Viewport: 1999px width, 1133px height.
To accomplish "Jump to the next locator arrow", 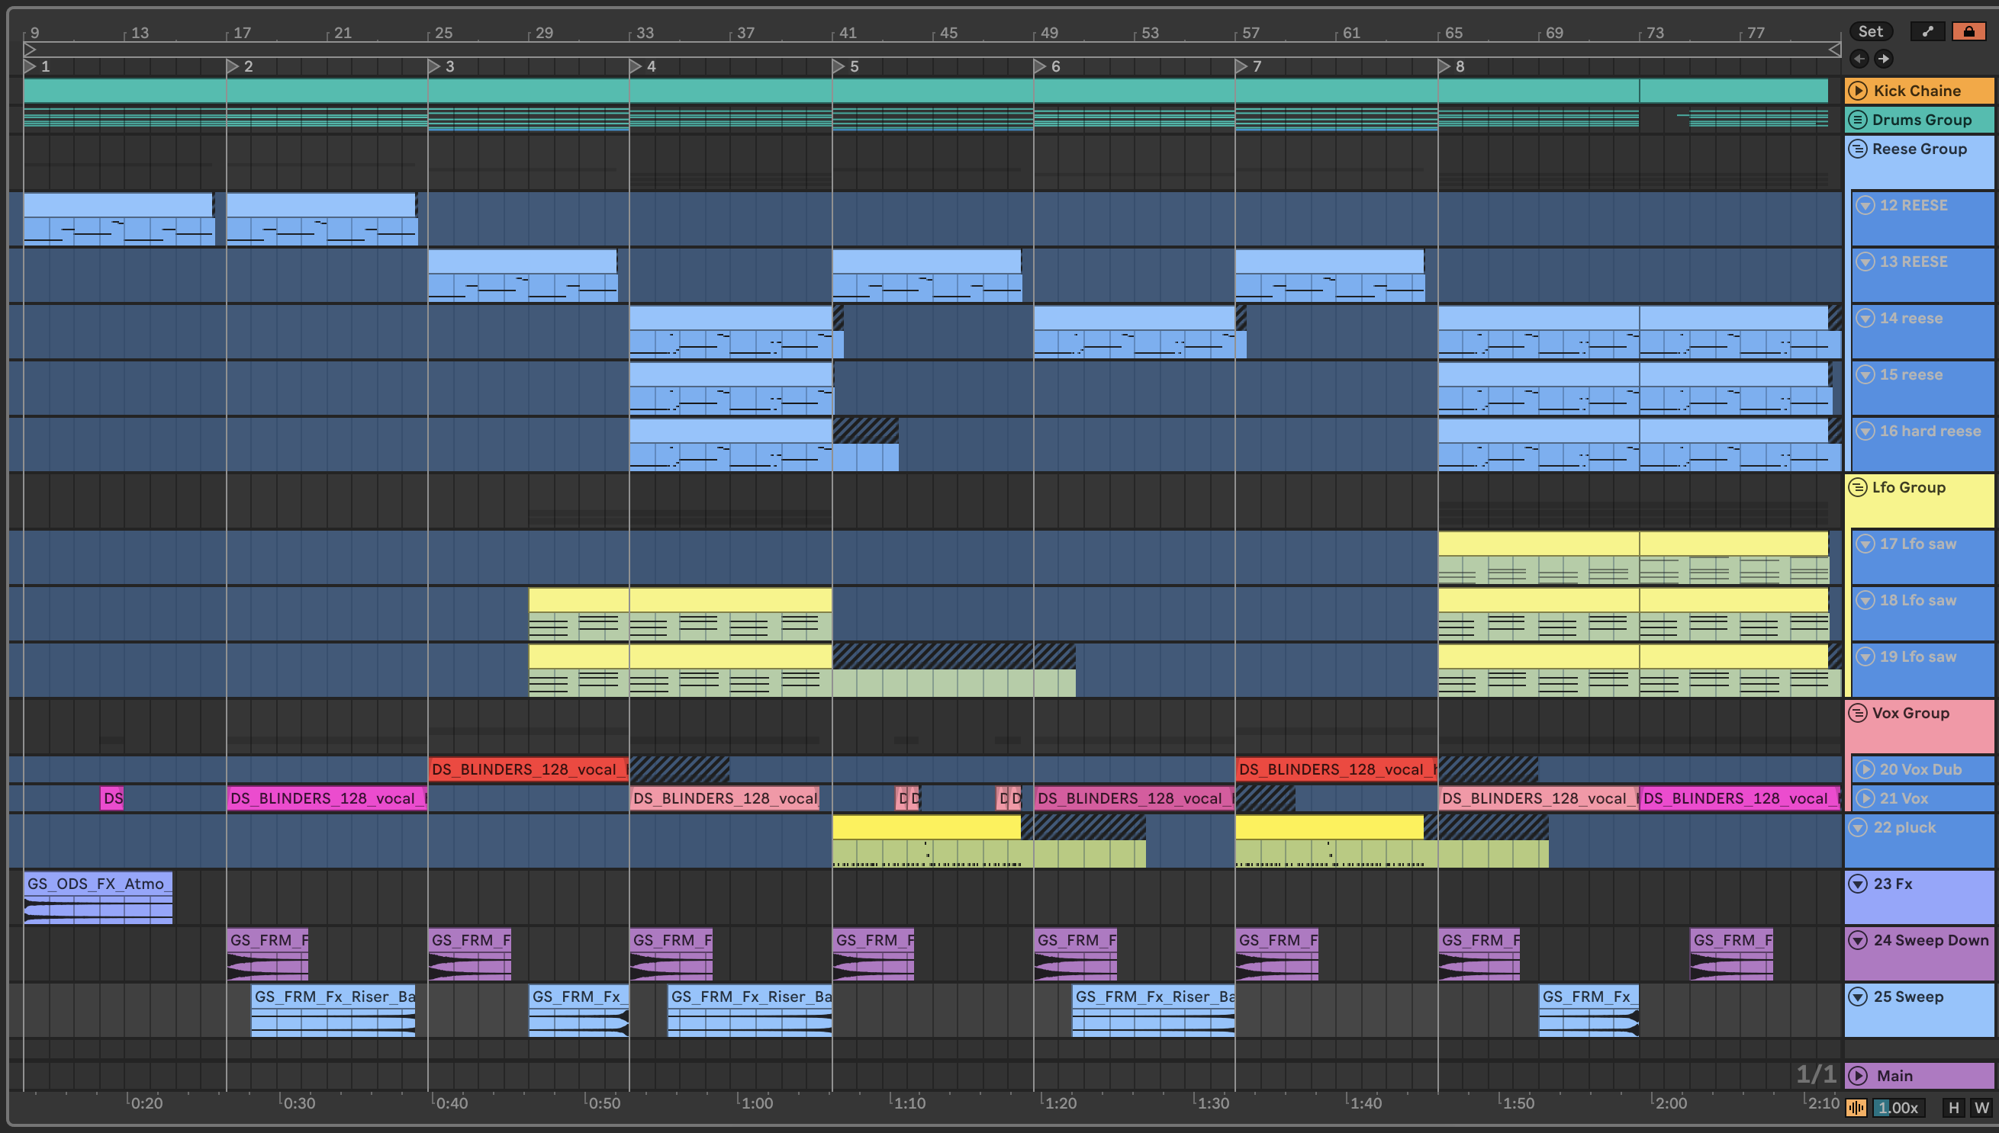I will (1884, 59).
